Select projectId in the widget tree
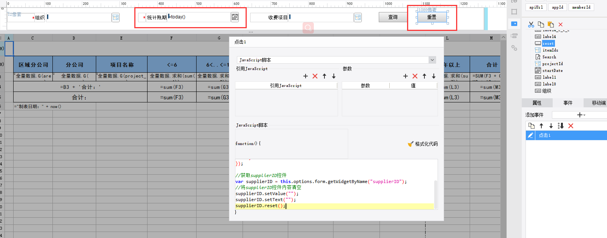Screen dimensions: 607x238 (553, 64)
